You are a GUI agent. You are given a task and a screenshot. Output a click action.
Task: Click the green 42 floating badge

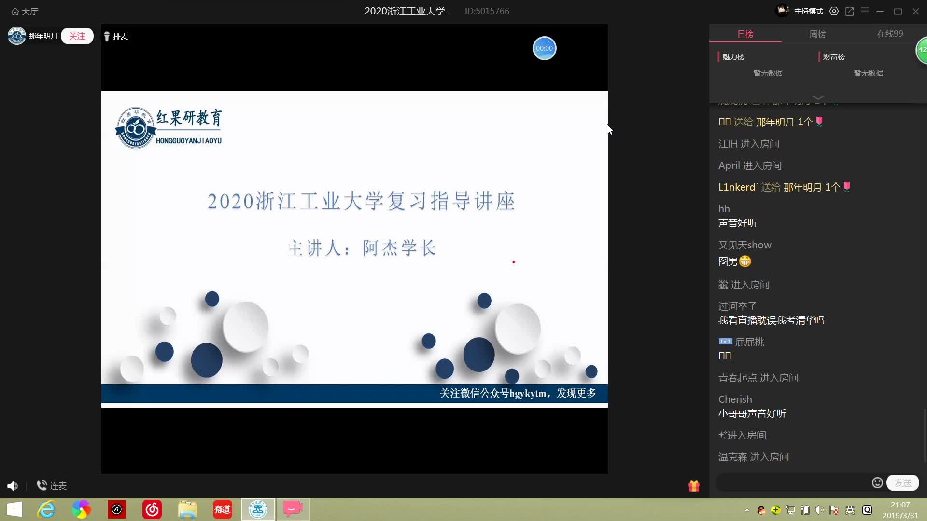pos(922,50)
